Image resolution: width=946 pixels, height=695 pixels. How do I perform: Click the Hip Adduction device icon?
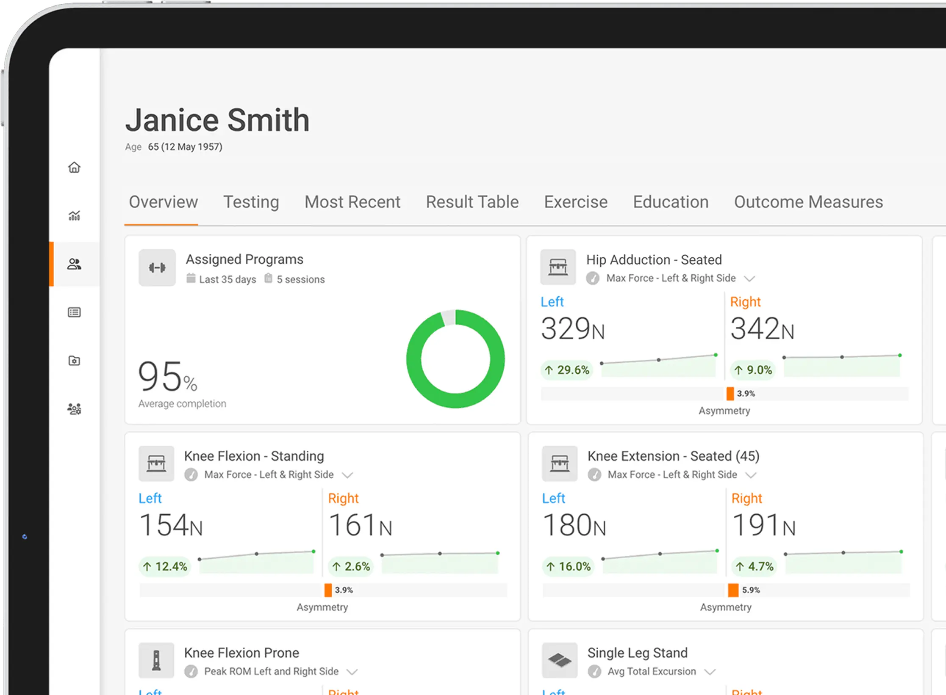point(558,268)
